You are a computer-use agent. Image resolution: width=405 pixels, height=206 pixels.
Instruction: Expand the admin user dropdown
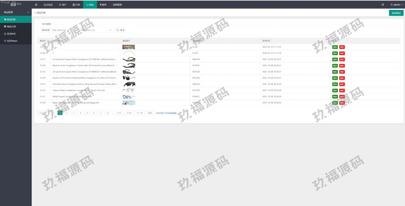click(396, 4)
